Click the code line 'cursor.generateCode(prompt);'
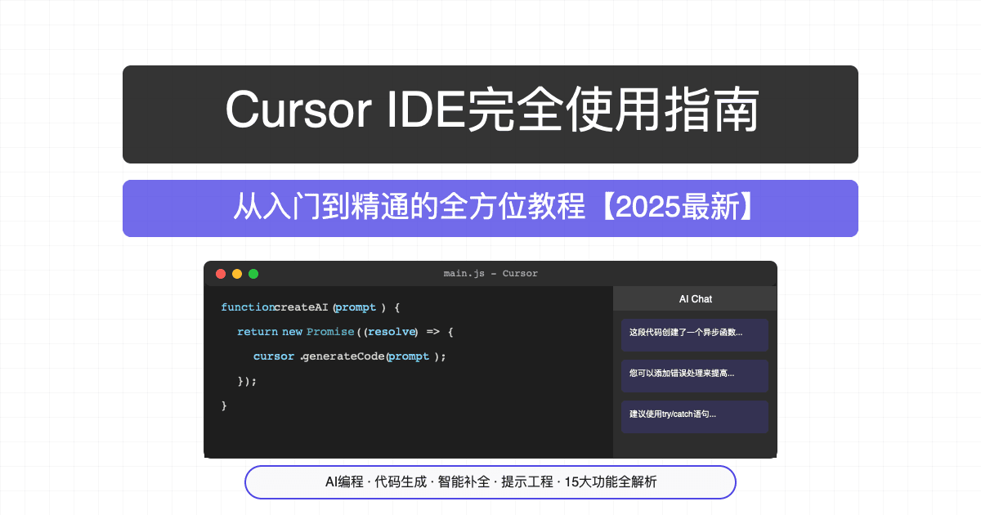981x515 pixels. tap(350, 356)
